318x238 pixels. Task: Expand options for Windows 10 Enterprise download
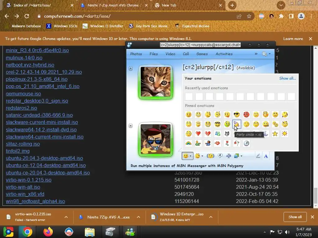[211, 217]
